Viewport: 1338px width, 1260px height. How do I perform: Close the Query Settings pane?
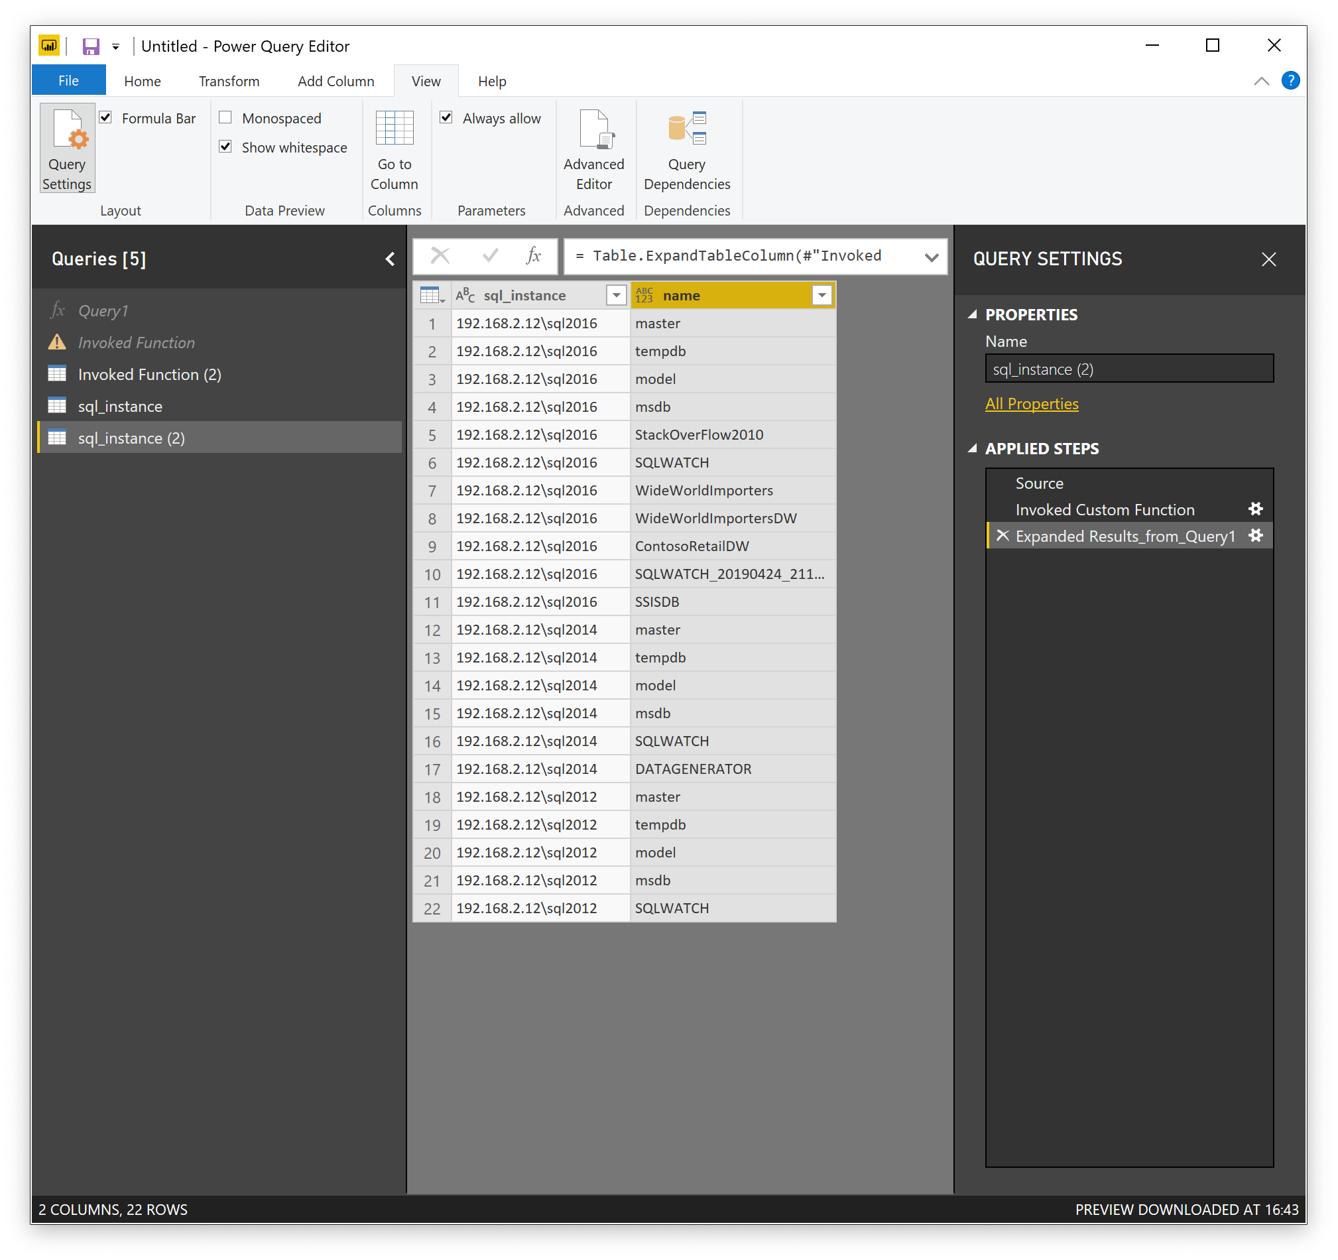coord(1268,259)
